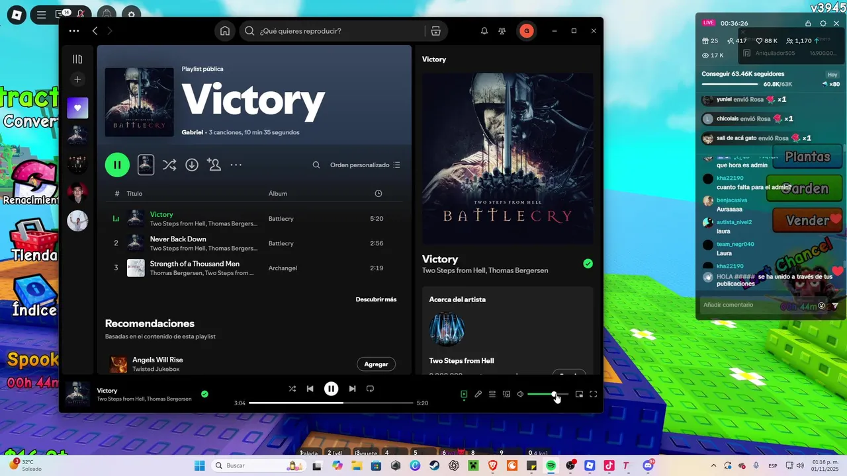This screenshot has height=476, width=847.
Task: Click the Vender button in the game
Action: [x=807, y=221]
